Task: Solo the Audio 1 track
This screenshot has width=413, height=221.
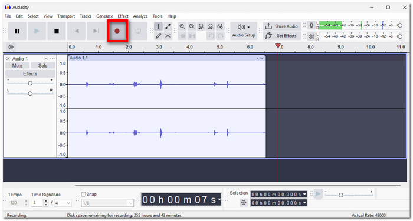Action: pos(42,66)
